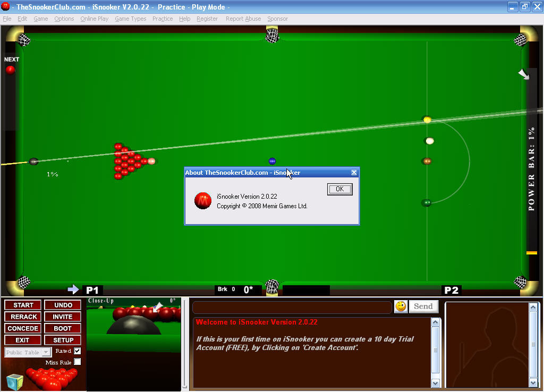This screenshot has height=392, width=544.
Task: Click the BOOT button
Action: click(63, 328)
